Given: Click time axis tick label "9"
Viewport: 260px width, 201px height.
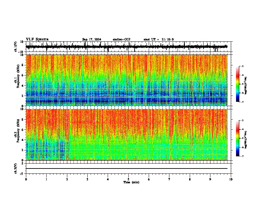Looking at the screenshot, I should click(210, 179).
